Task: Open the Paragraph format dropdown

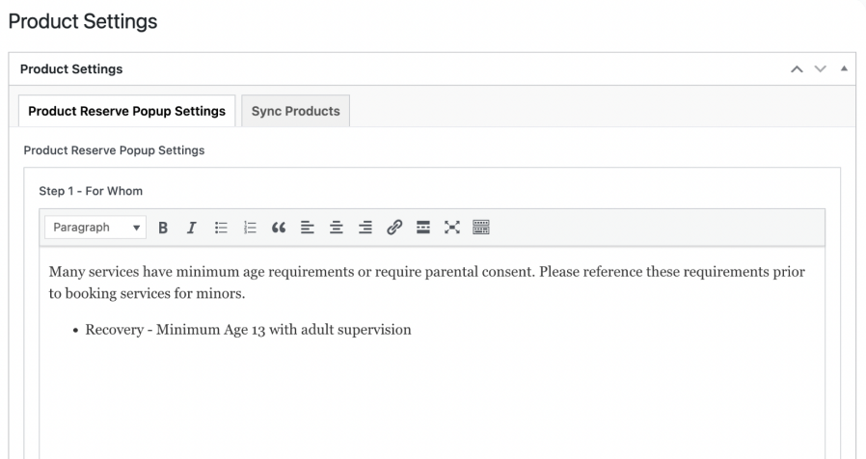Action: coord(95,228)
